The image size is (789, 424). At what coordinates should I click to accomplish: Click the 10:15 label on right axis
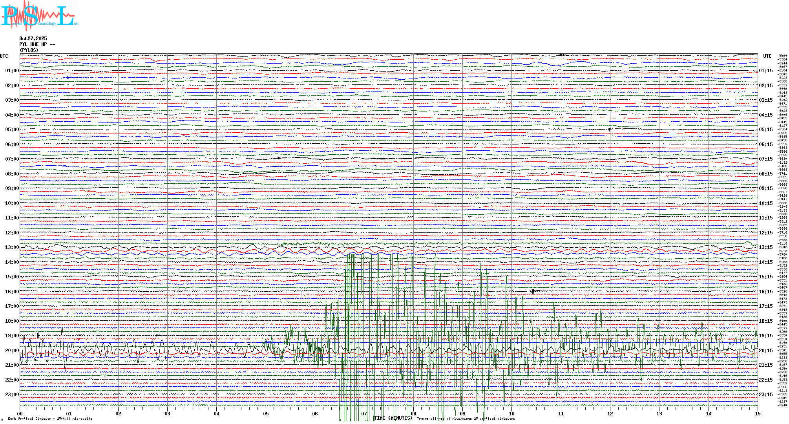[765, 203]
